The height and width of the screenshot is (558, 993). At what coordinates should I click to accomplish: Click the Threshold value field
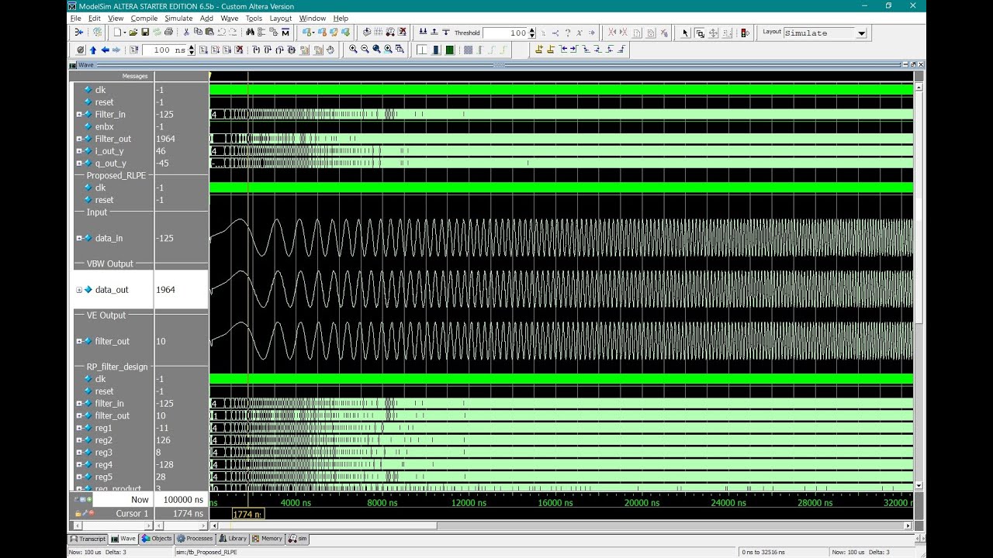tap(506, 33)
